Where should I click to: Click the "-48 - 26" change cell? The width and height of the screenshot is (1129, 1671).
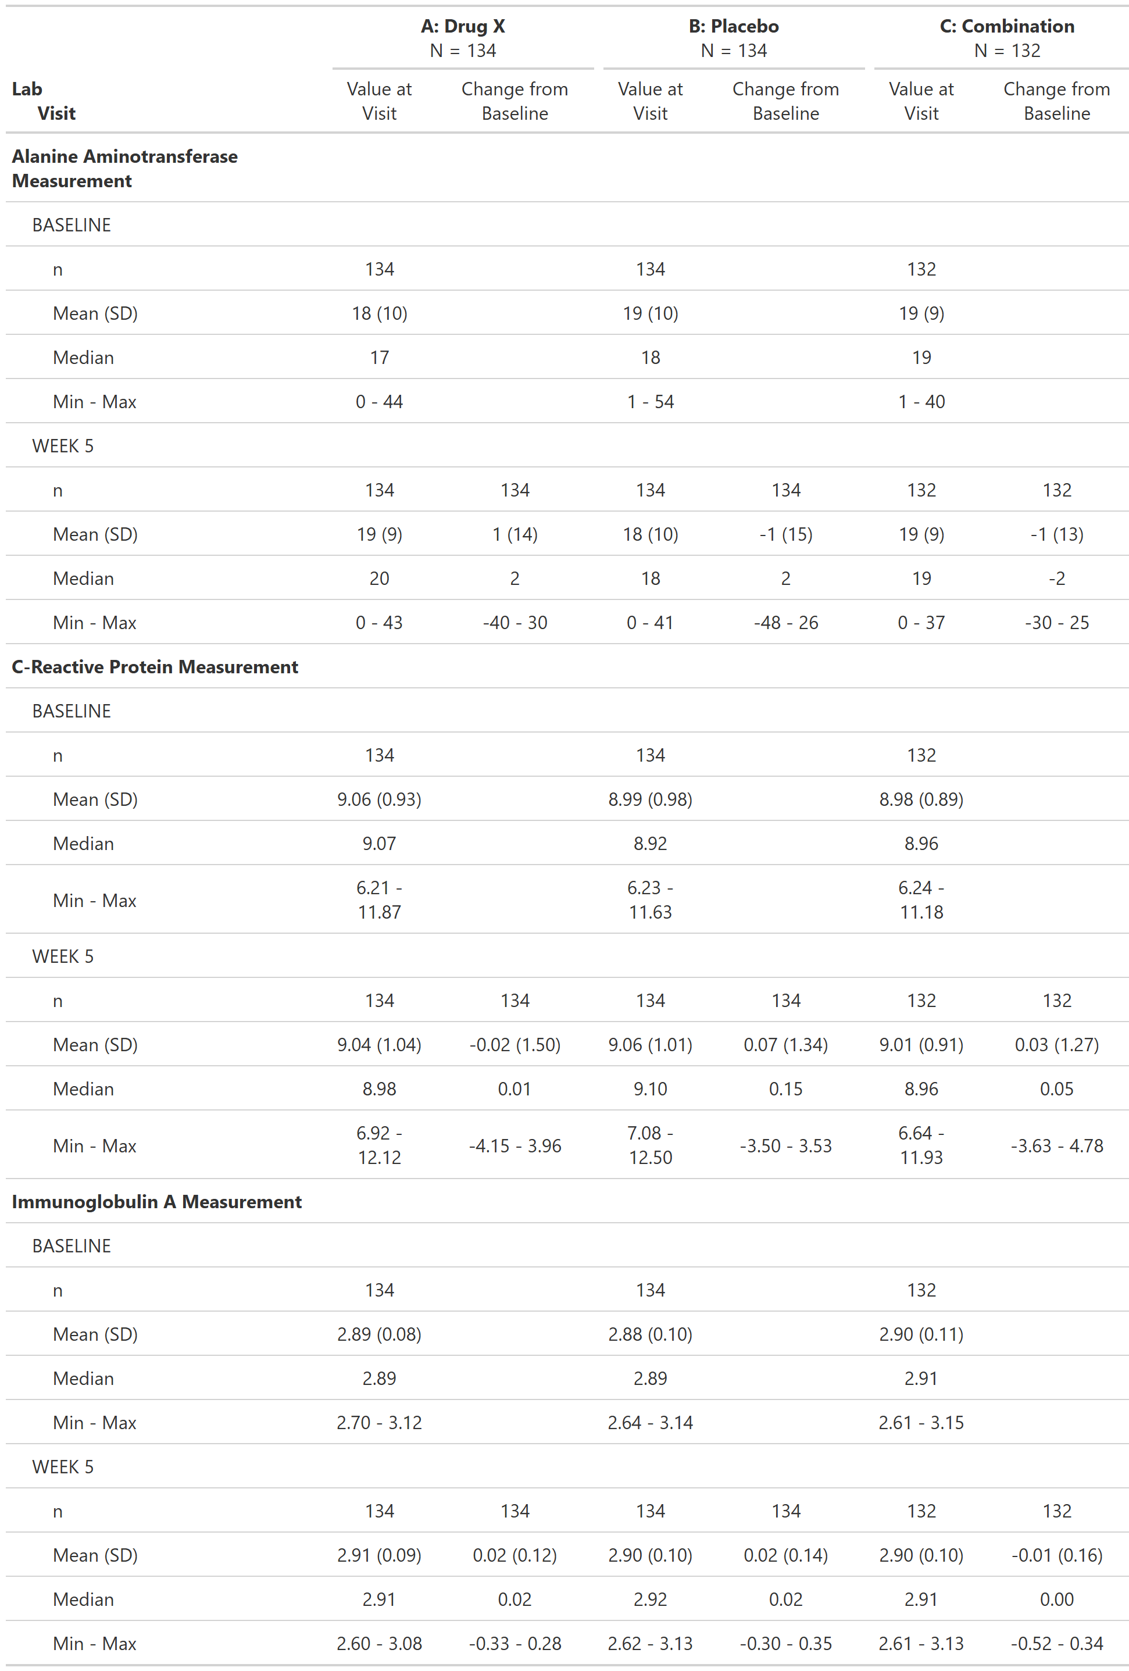785,623
